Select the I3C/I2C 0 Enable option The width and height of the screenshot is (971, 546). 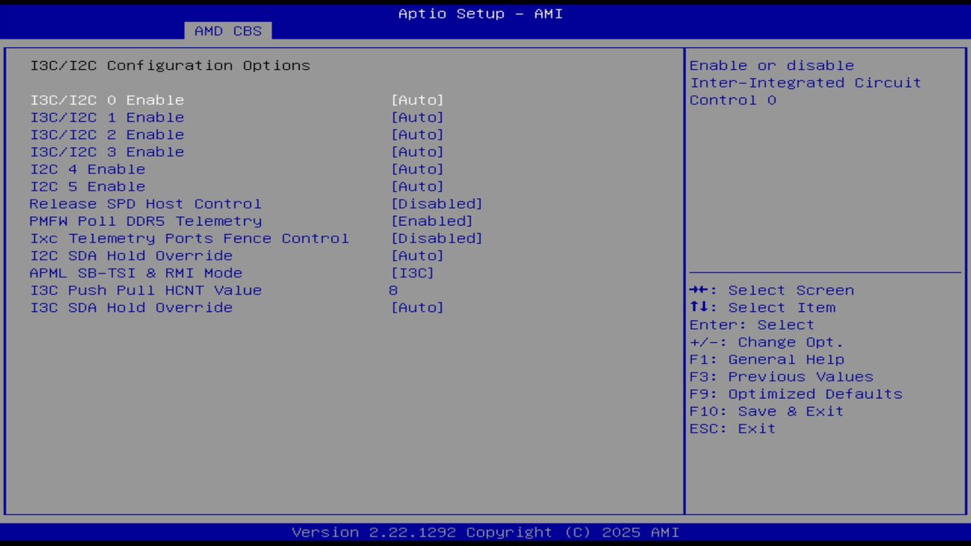pyautogui.click(x=107, y=100)
